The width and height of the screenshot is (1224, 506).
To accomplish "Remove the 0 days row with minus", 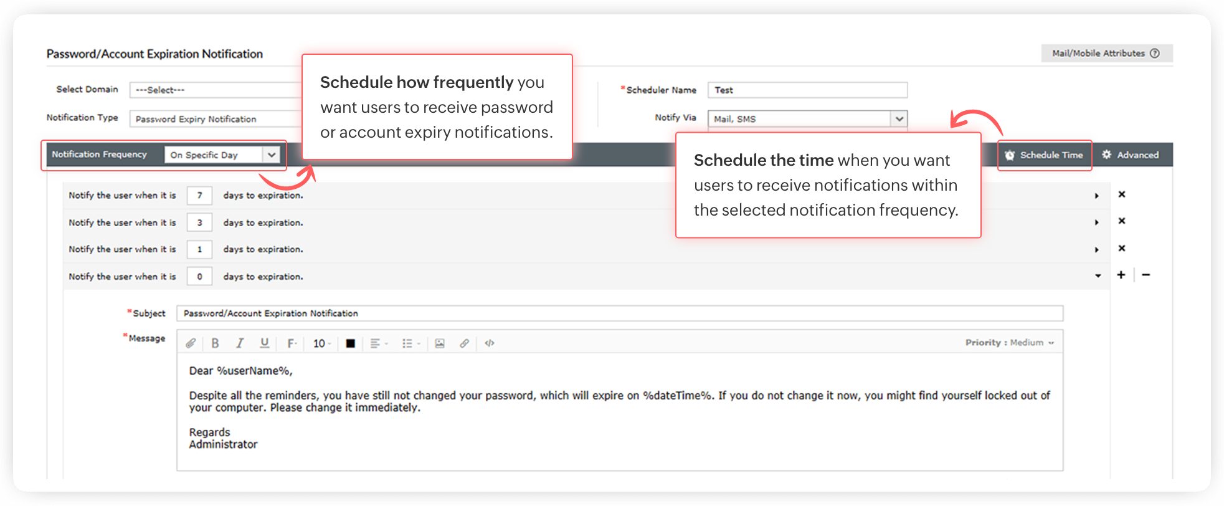I will pyautogui.click(x=1146, y=275).
